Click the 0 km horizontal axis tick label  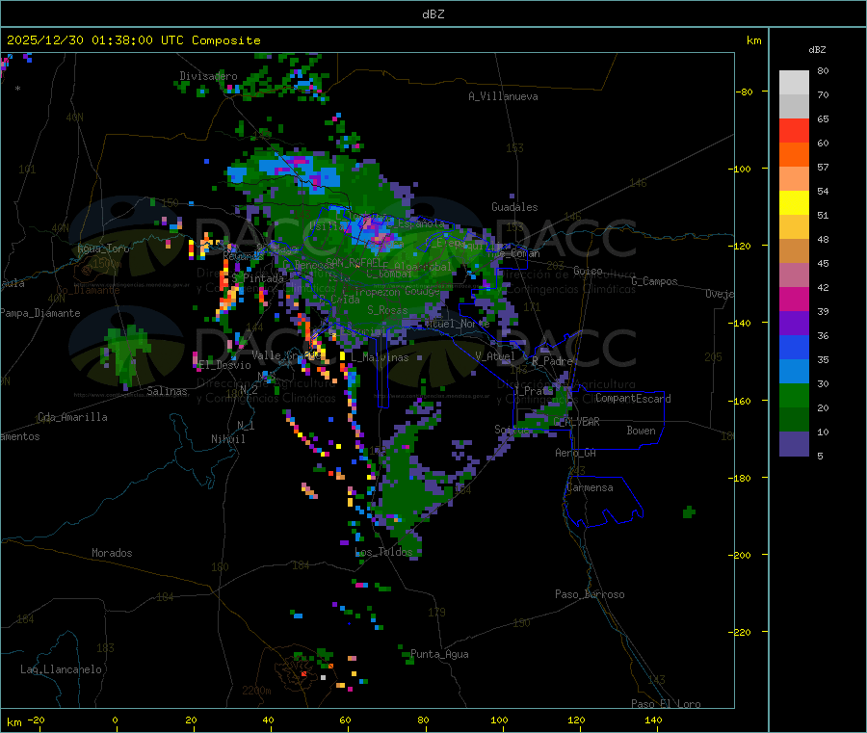[115, 720]
